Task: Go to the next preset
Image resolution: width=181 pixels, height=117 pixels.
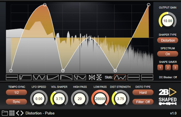Action: click(x=22, y=113)
